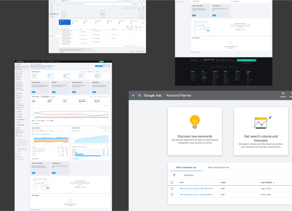Tick the header checkbox in Change history table
292x211 pixels.
point(60,29)
